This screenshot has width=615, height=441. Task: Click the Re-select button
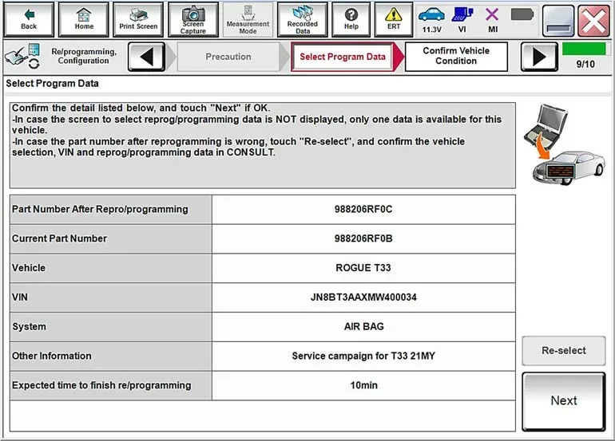(564, 351)
